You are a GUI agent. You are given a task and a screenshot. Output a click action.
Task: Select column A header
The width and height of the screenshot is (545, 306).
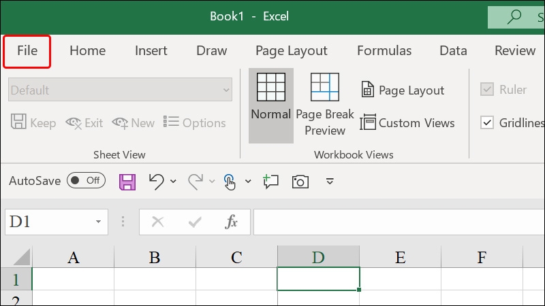click(x=73, y=257)
